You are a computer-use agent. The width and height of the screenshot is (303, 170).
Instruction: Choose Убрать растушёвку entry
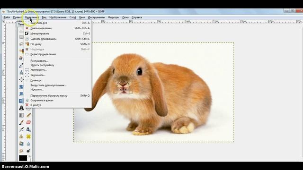58,65
